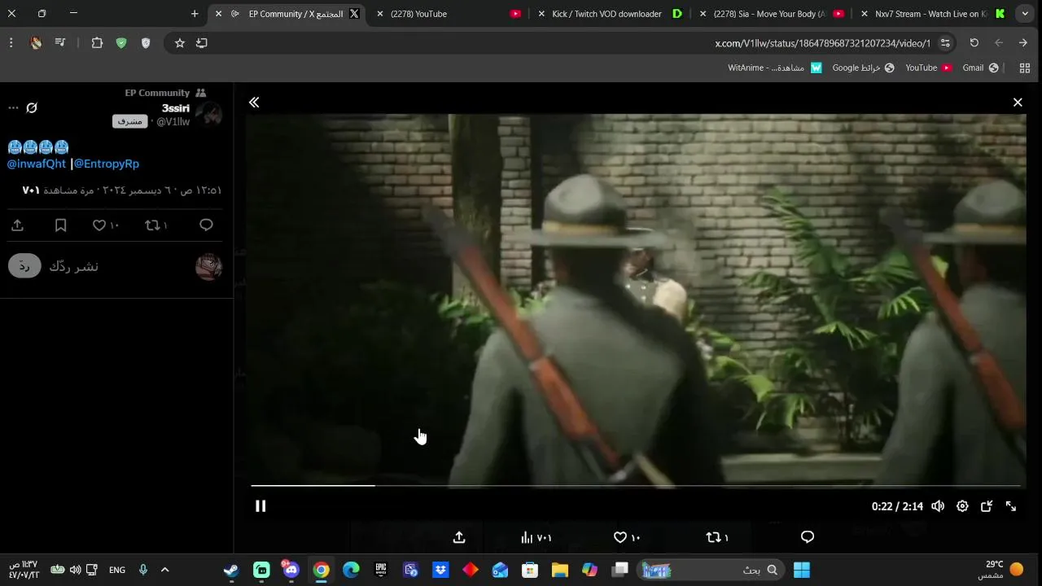The width and height of the screenshot is (1042, 586).
Task: Open the YouTube bookmark
Action: point(929,68)
